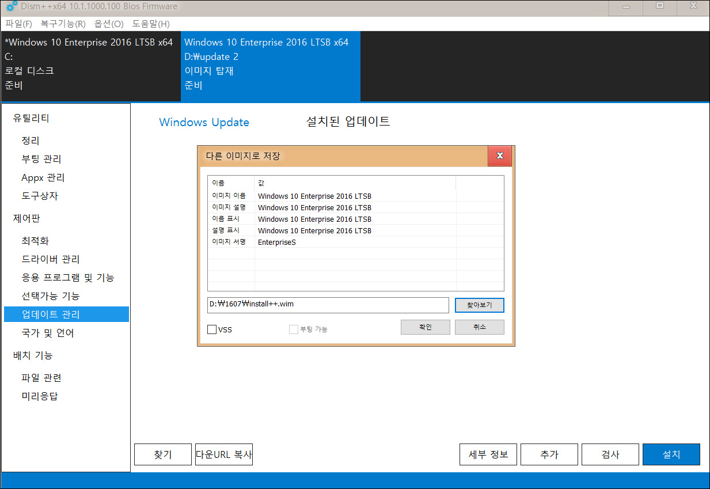Click the 검사 button
This screenshot has height=489, width=710.
pyautogui.click(x=610, y=454)
